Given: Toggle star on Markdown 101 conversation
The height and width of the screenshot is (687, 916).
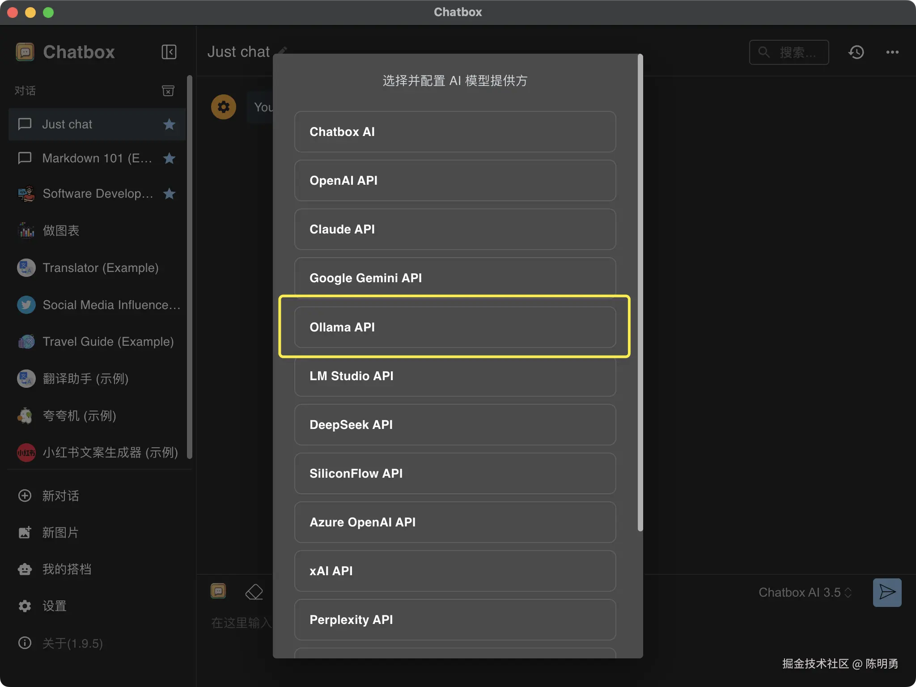Looking at the screenshot, I should click(169, 158).
